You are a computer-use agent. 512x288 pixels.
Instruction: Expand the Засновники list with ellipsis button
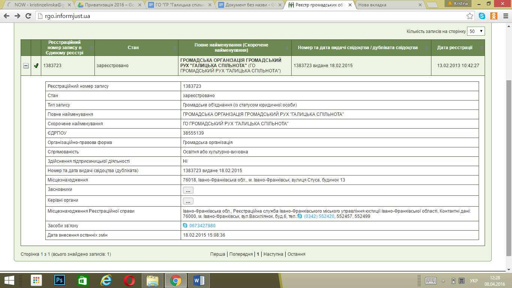click(x=188, y=190)
